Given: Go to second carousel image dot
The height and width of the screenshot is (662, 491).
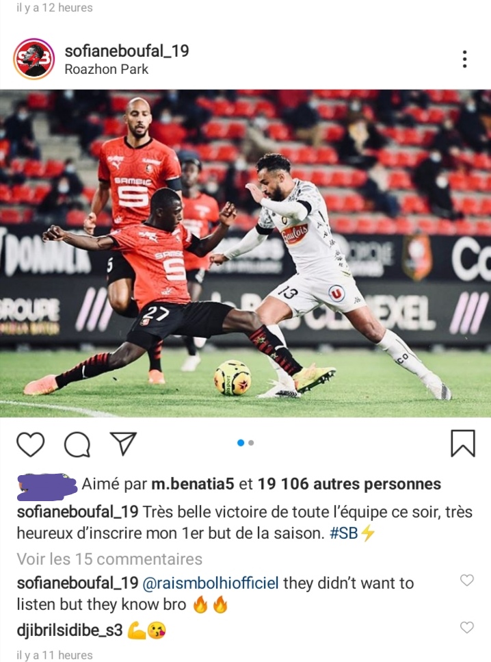Looking at the screenshot, I should pos(252,443).
